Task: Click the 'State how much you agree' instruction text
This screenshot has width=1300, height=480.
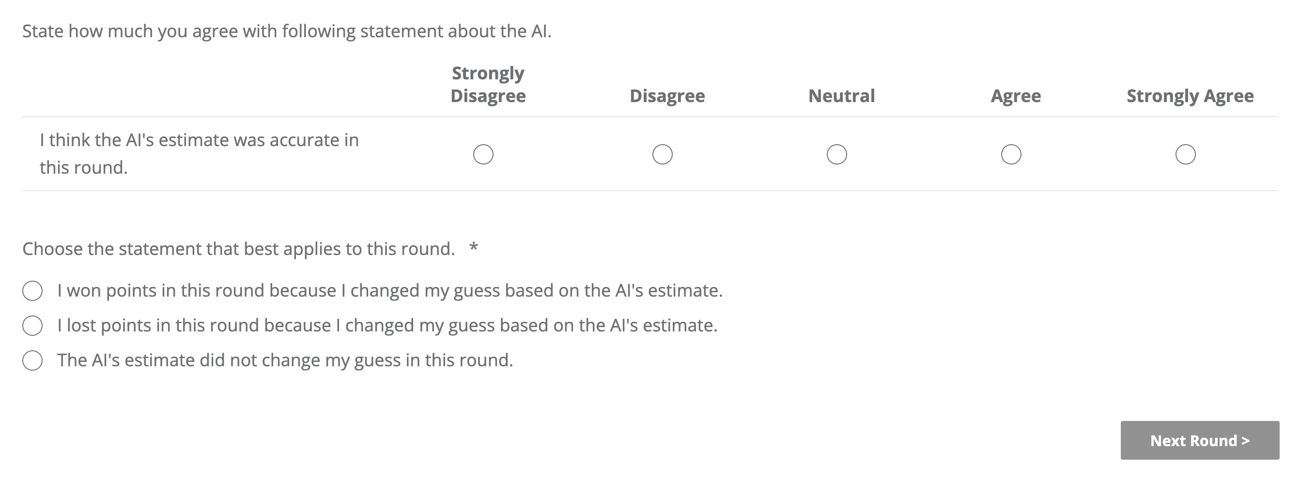Action: pyautogui.click(x=287, y=31)
